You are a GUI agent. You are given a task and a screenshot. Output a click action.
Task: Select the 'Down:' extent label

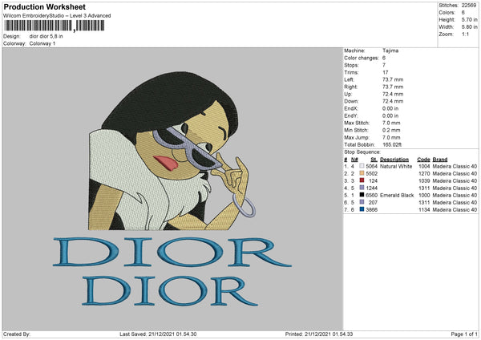coord(351,101)
